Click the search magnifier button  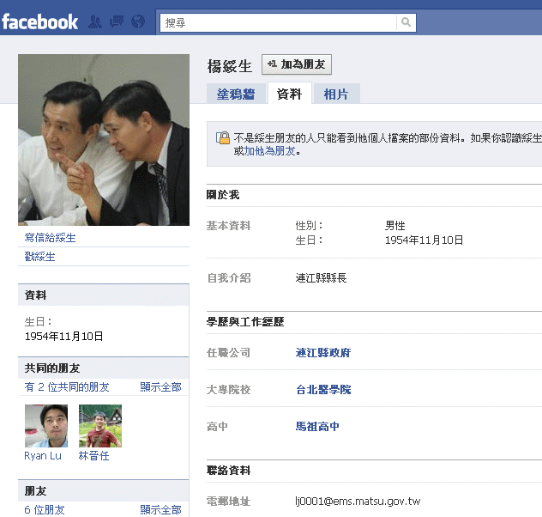[x=406, y=22]
